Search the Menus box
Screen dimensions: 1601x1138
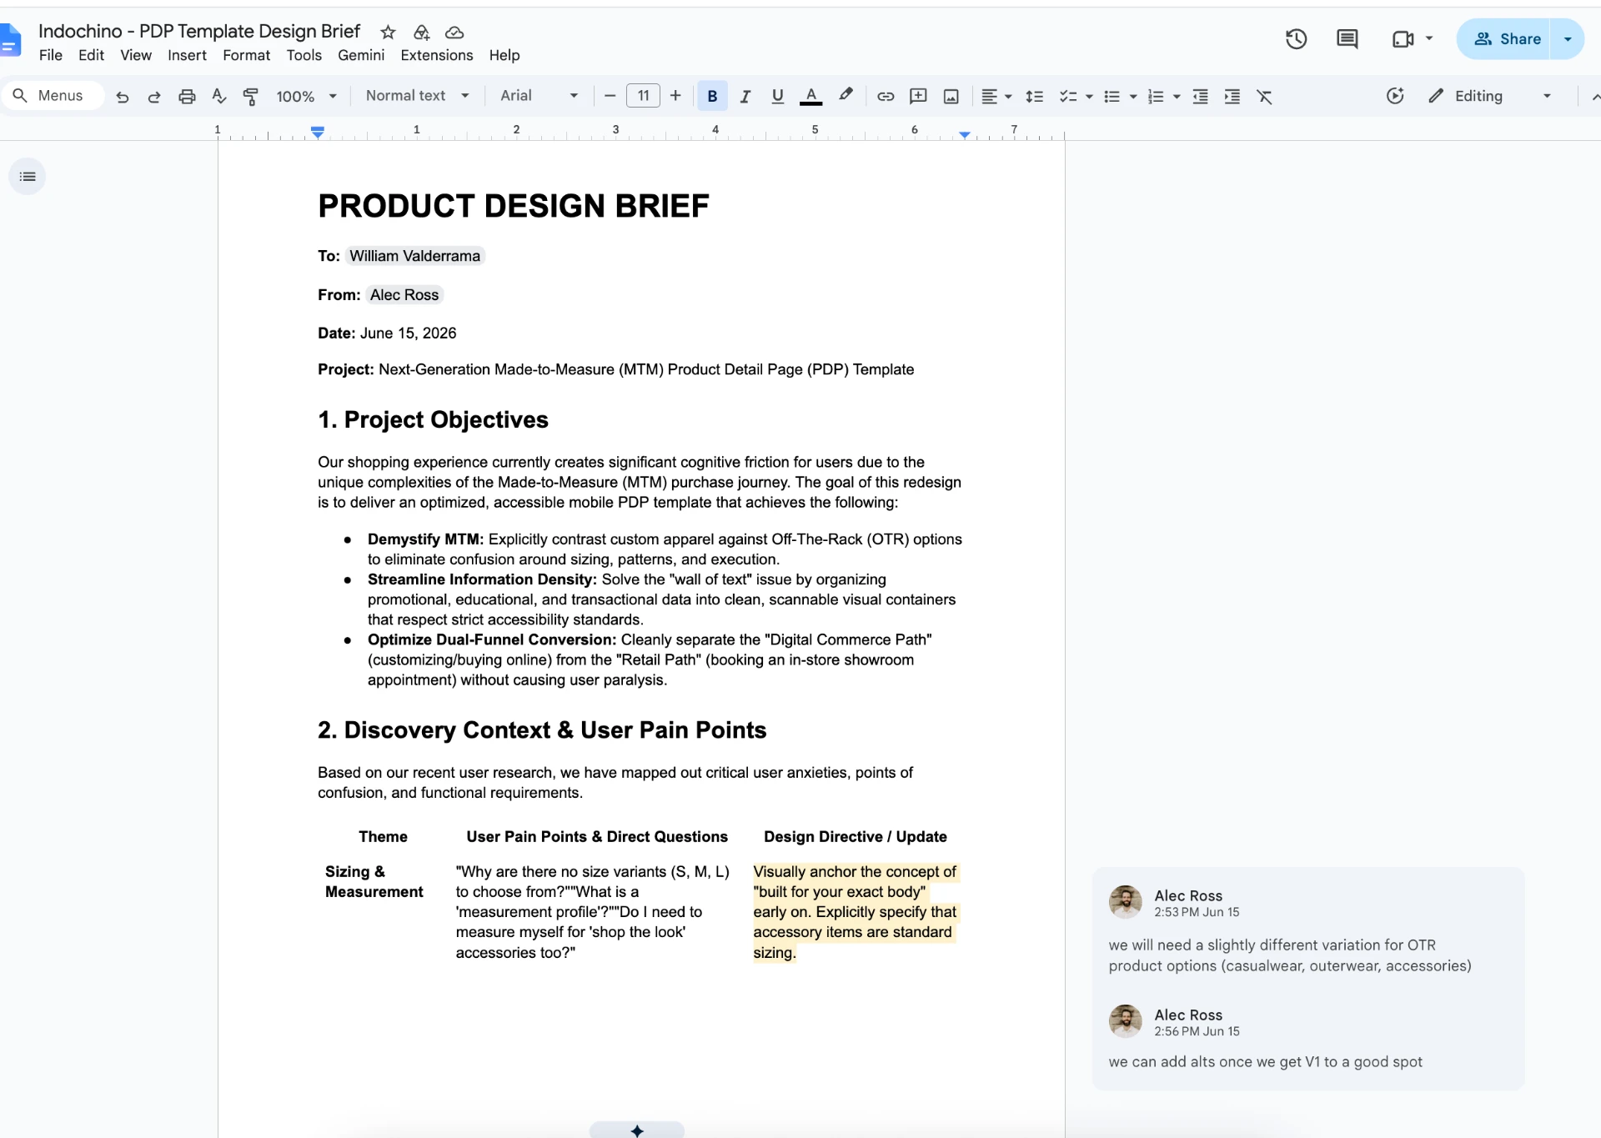[x=53, y=96]
